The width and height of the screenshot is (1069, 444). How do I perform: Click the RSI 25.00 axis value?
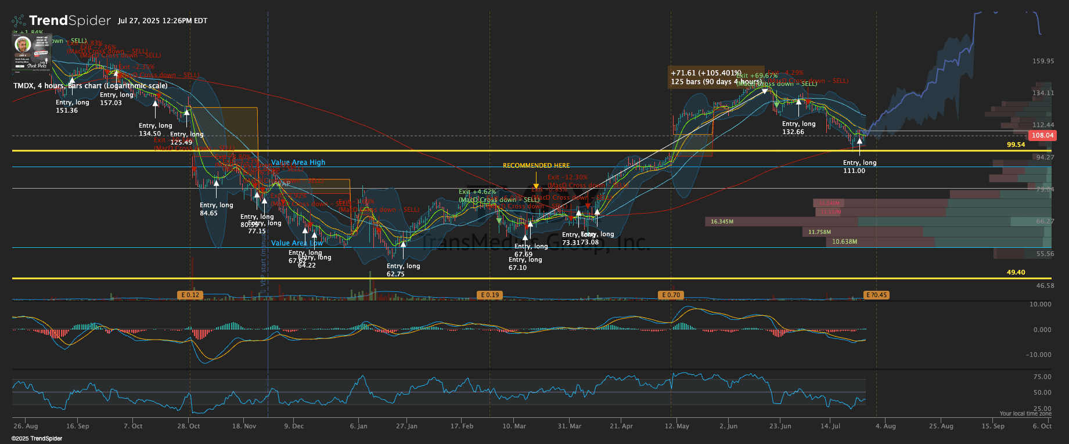[1042, 409]
